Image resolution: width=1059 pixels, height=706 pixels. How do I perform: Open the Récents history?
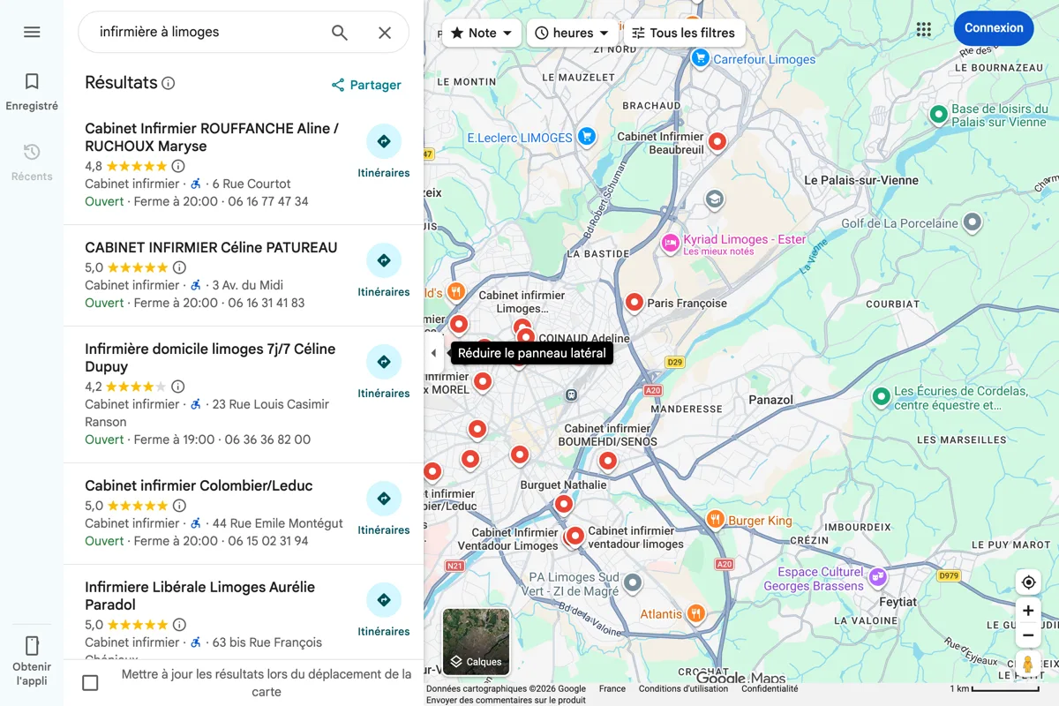coord(32,162)
